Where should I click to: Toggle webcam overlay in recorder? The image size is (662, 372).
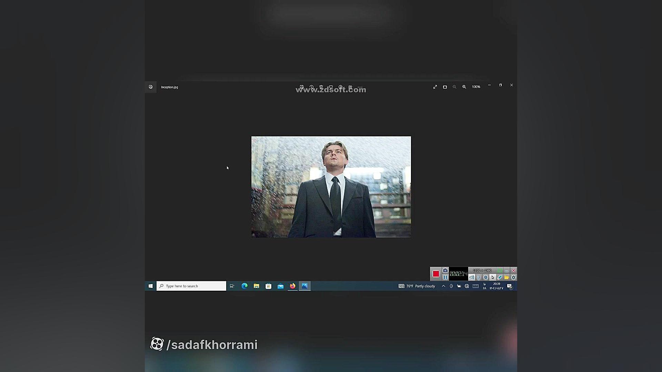(485, 277)
